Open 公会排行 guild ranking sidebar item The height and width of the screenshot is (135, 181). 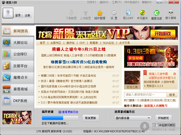(18, 54)
